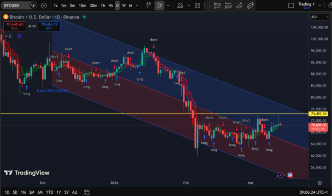Select the M monthly interval in top toolbar
Viewport: 332px width, 196px height.
coord(130,6)
